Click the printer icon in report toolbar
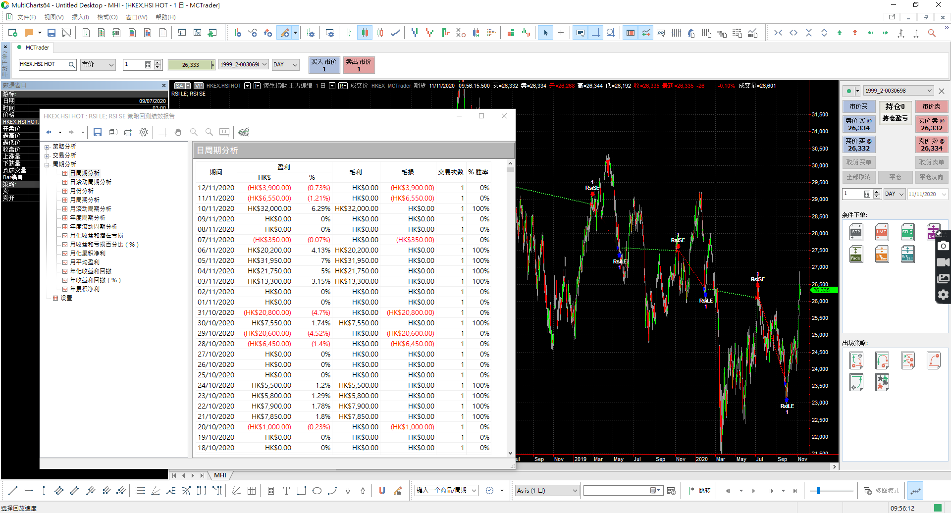The width and height of the screenshot is (951, 513). point(128,132)
